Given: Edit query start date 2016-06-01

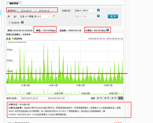Looking at the screenshot, I should click(26, 11).
